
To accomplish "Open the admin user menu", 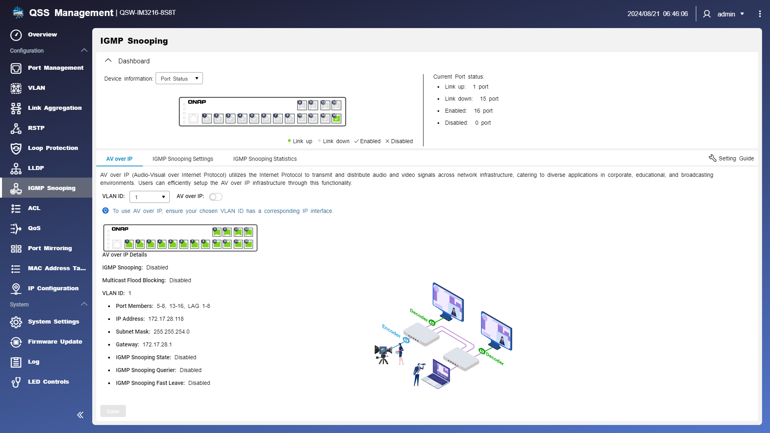I will point(725,14).
